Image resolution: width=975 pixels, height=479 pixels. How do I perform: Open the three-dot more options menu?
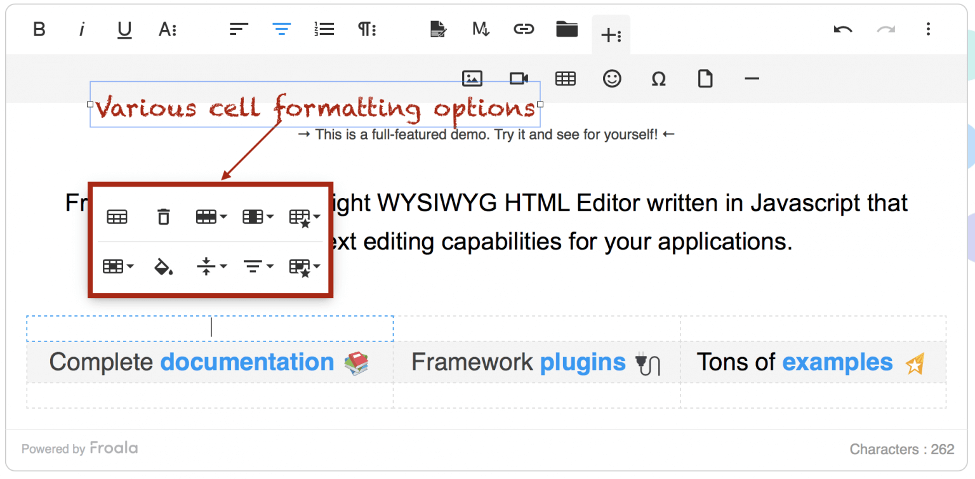click(928, 29)
